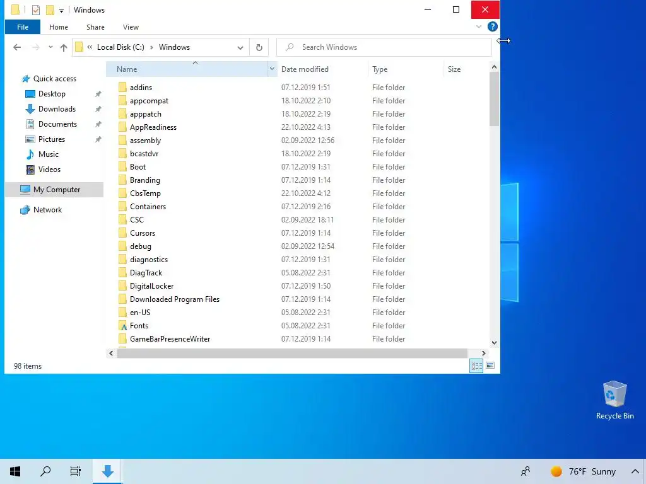The image size is (646, 484).
Task: Click the vertical scrollbar thumb
Action: click(494, 99)
